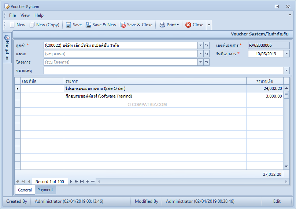This screenshot has height=209, width=296.
Task: Expand the remark (หมายเหตุ) dropdown
Action: tap(286, 71)
